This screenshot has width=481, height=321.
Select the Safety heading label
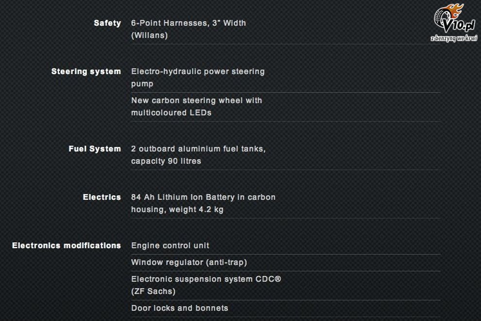107,23
